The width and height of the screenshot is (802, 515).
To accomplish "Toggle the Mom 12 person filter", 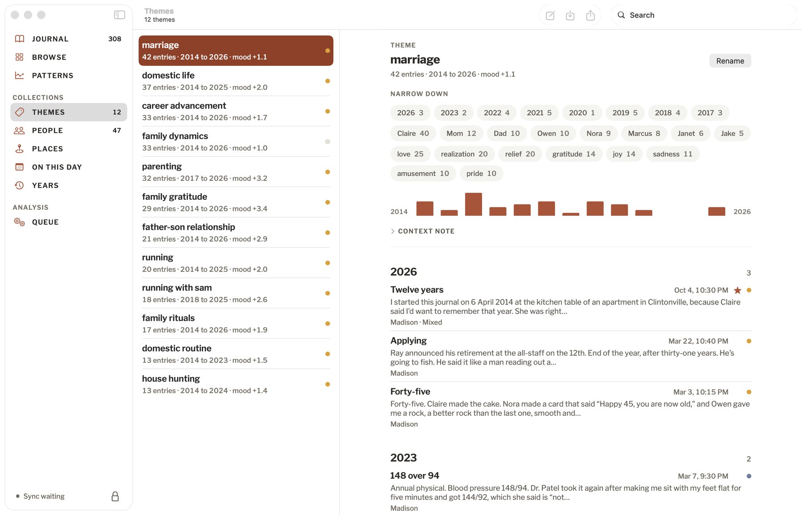I will click(x=461, y=134).
